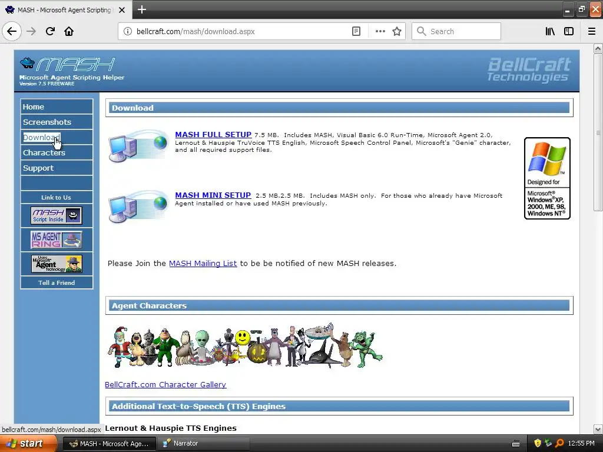
Task: Open the MASH Mailing List link
Action: click(203, 263)
